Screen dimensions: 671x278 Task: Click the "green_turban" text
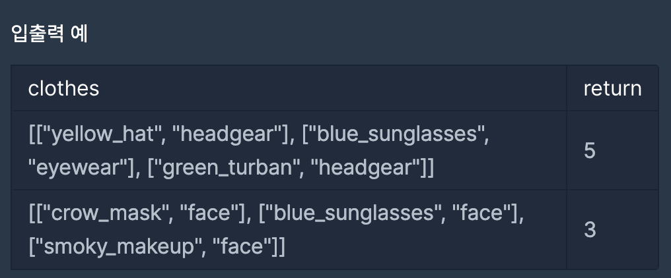(225, 167)
